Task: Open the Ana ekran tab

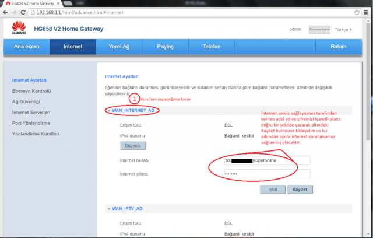Action: tap(26, 46)
